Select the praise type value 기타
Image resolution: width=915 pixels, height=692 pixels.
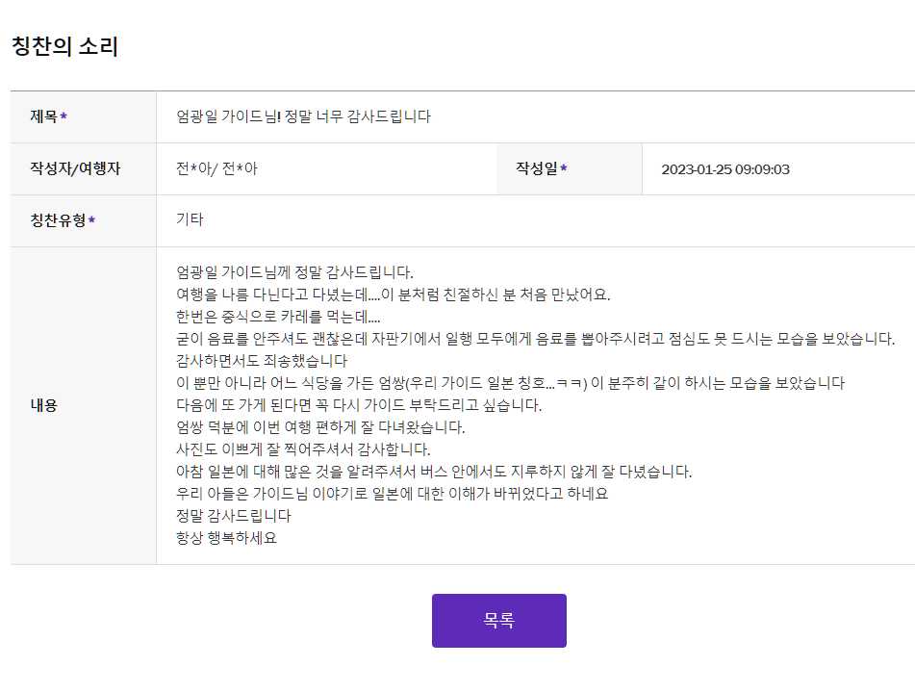190,219
